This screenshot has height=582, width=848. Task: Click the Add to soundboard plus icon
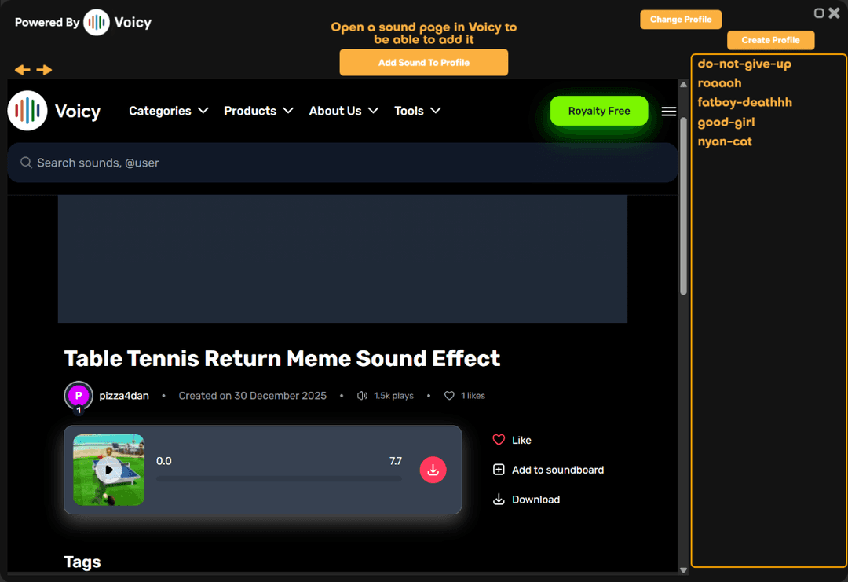click(x=499, y=469)
